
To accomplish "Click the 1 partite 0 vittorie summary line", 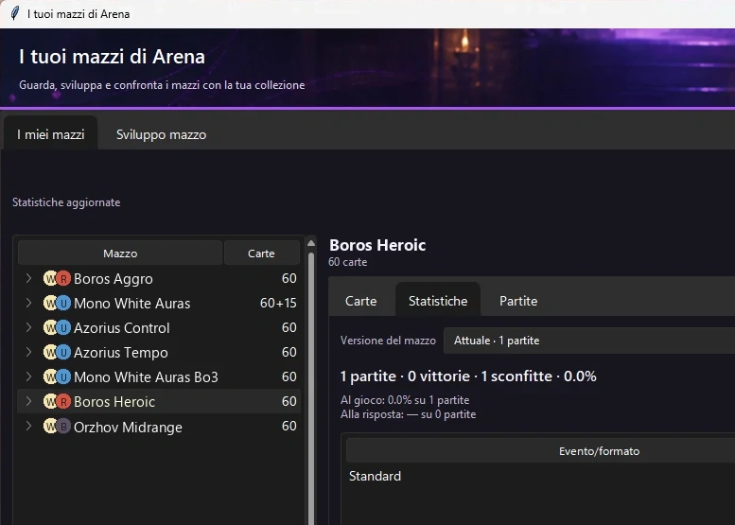I will (468, 376).
